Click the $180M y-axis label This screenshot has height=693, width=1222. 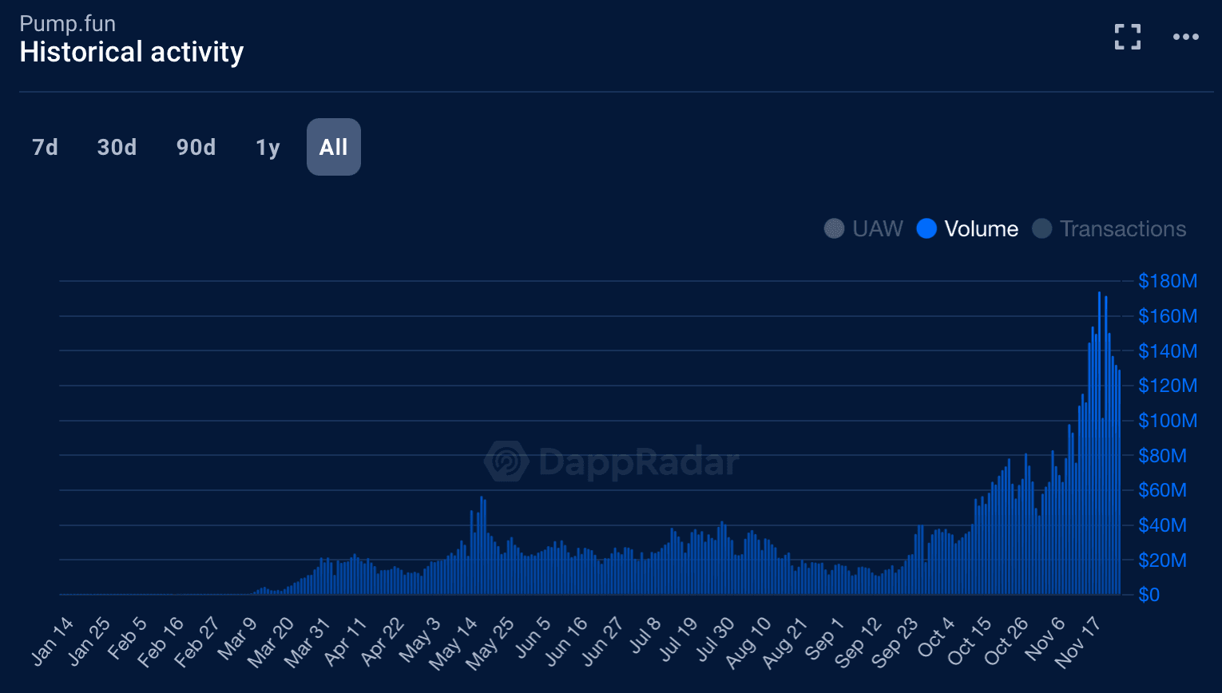pos(1168,281)
